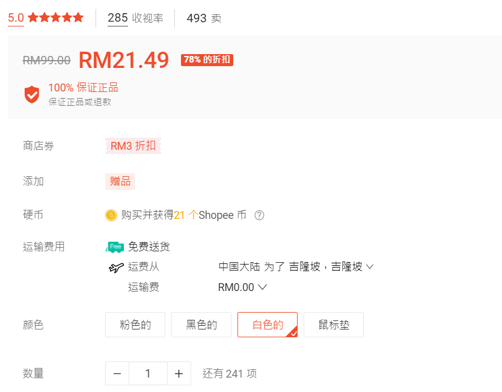Viewport: 502px width, 392px height.
Task: Click the 商店券 row label
Action: click(38, 145)
